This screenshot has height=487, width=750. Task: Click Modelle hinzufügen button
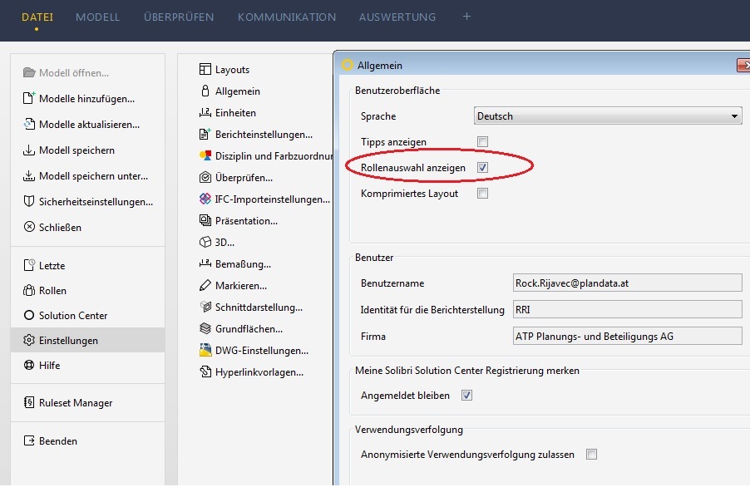point(86,99)
